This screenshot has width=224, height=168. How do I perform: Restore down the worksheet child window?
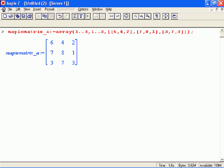[x=217, y=9]
